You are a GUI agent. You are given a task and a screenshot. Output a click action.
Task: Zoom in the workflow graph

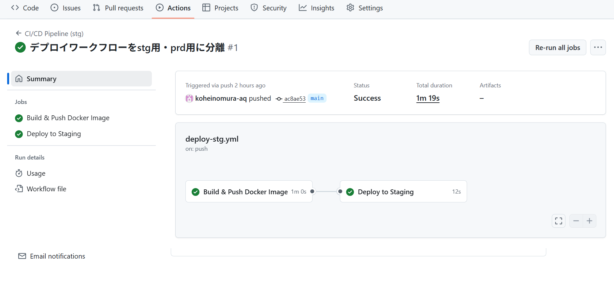[590, 221]
